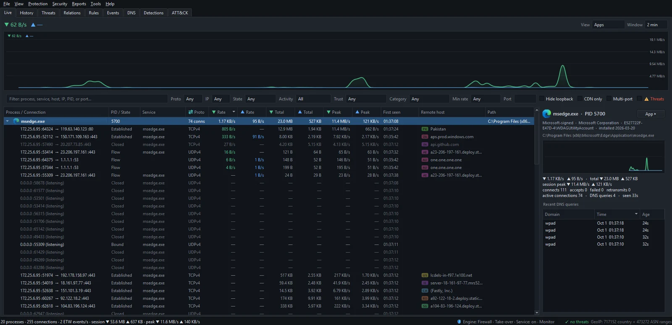Click the Threats warning triangle icon

(646, 99)
